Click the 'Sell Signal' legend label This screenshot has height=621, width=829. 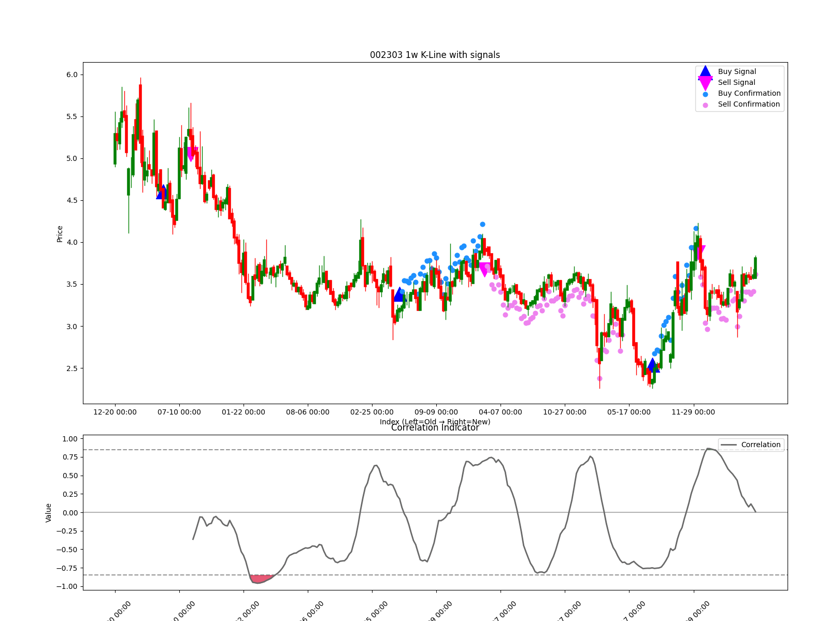coord(736,83)
